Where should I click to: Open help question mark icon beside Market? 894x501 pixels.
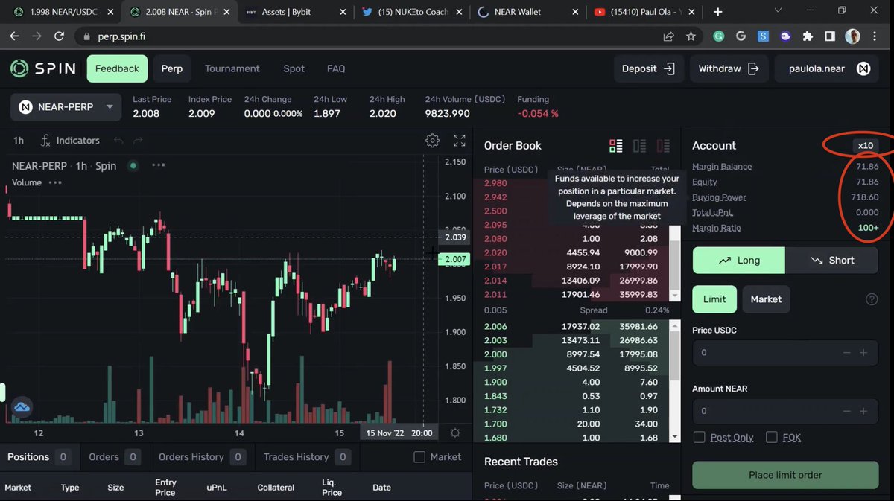click(872, 299)
